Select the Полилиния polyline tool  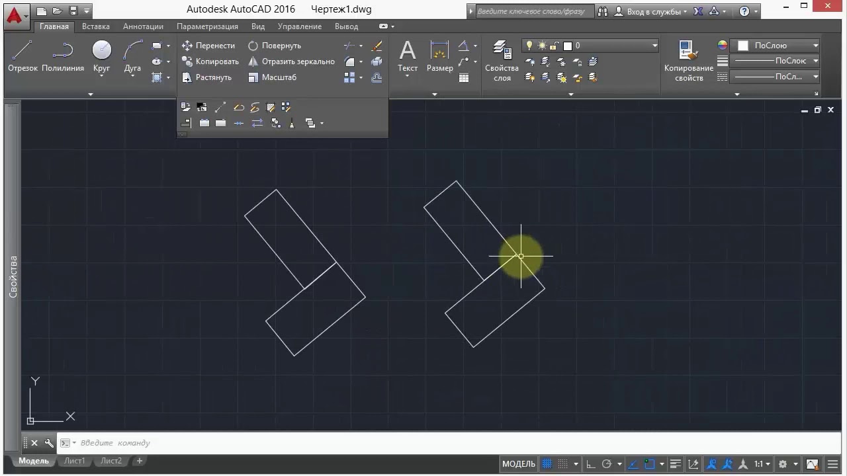(x=63, y=56)
